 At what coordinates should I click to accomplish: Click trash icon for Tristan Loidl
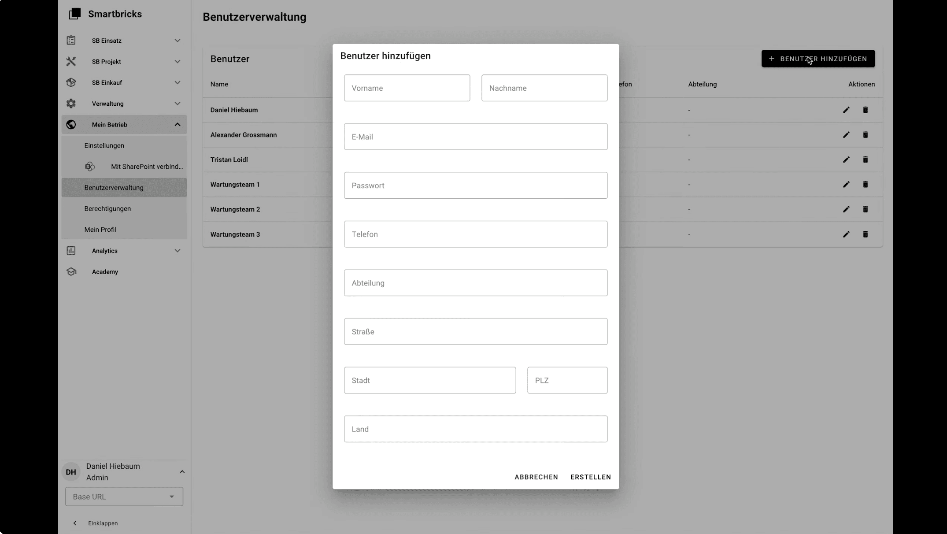(865, 159)
